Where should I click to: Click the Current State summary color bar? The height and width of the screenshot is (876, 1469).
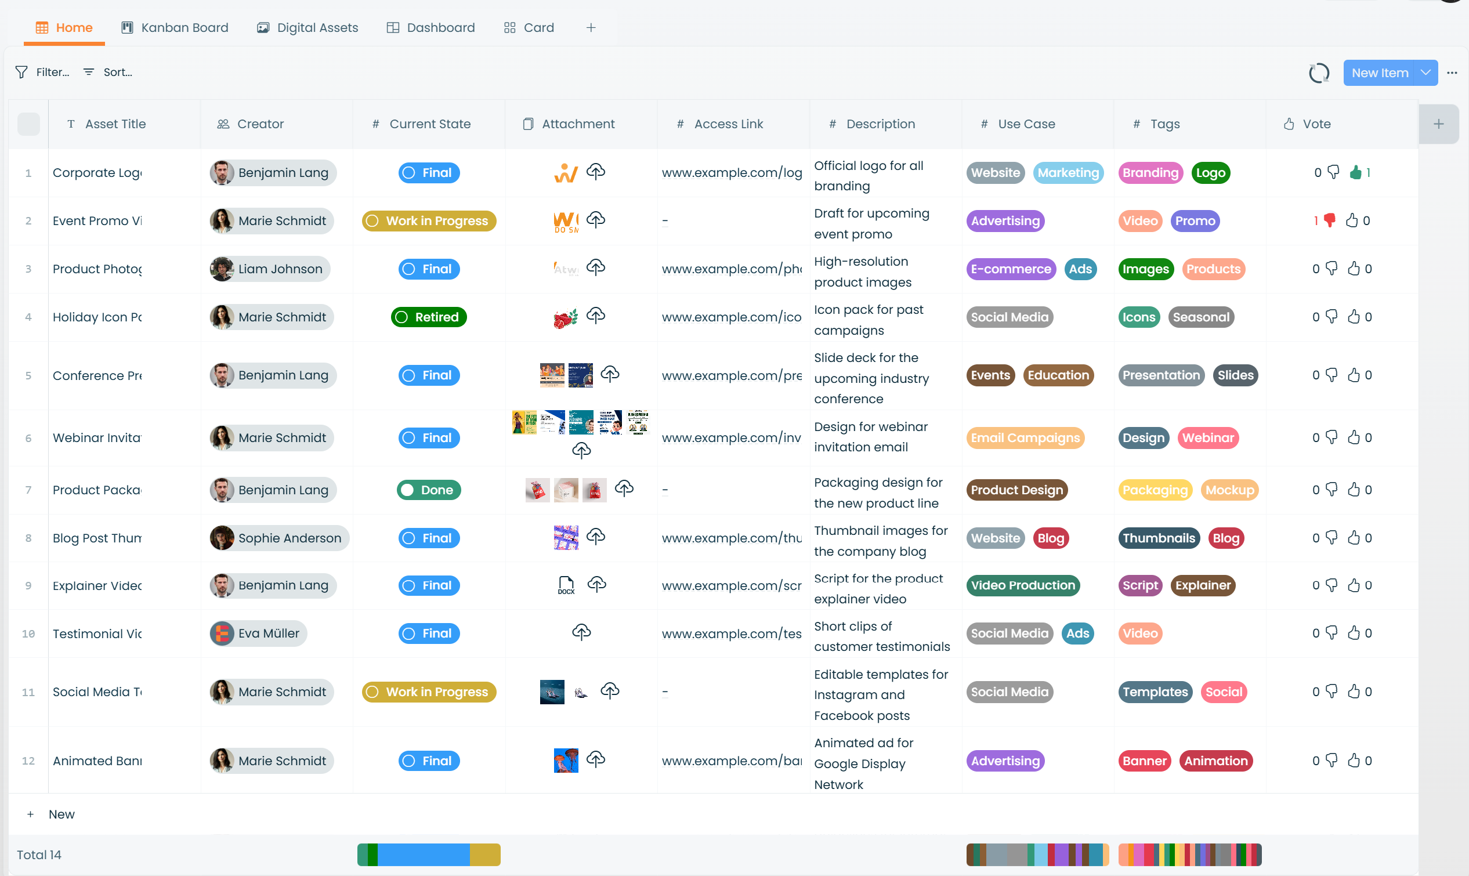(x=429, y=854)
